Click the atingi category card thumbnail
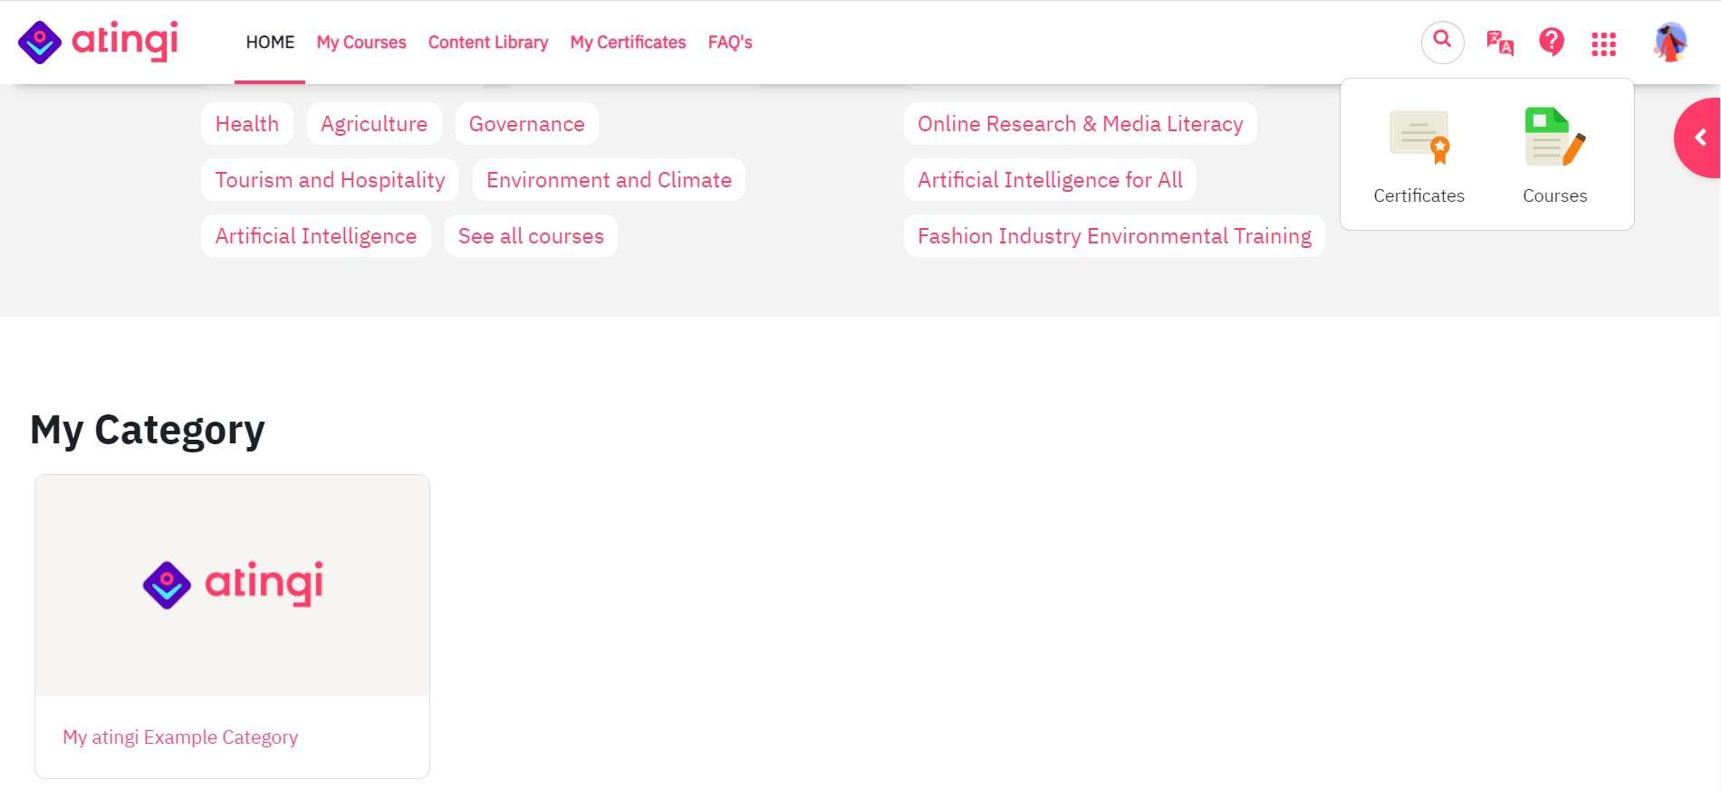 pyautogui.click(x=232, y=585)
